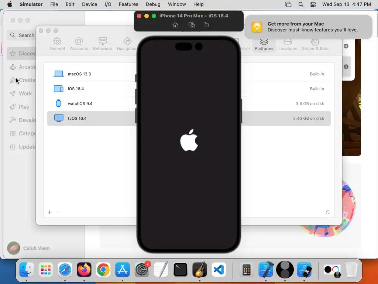Select the watchOS 9.4 platform row
378x284 pixels.
[189, 104]
